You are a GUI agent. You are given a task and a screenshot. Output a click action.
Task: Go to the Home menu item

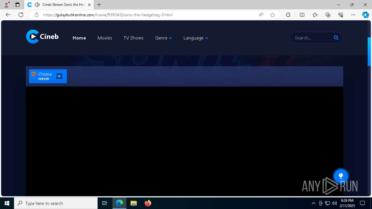click(x=79, y=38)
